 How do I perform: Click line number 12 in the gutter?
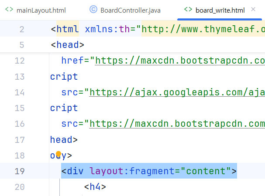(x=20, y=61)
